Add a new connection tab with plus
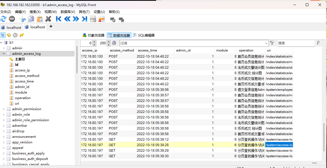 point(51,27)
